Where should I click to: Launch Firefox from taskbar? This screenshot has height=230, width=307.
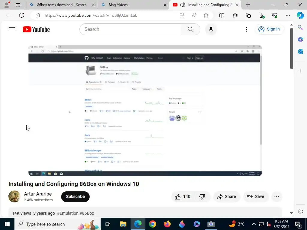pos(167,224)
